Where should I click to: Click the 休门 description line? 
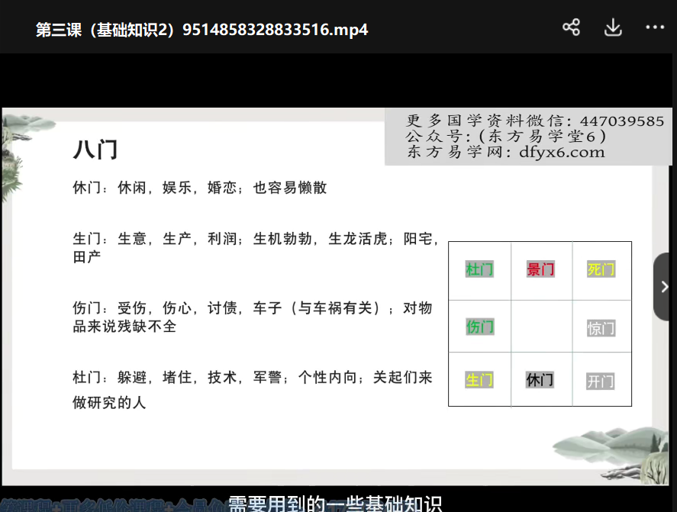click(200, 188)
